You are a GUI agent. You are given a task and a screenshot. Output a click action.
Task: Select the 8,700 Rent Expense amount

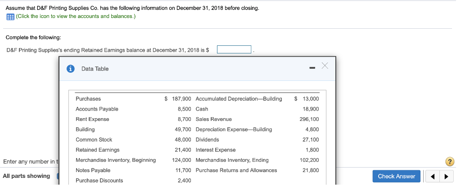pos(184,120)
